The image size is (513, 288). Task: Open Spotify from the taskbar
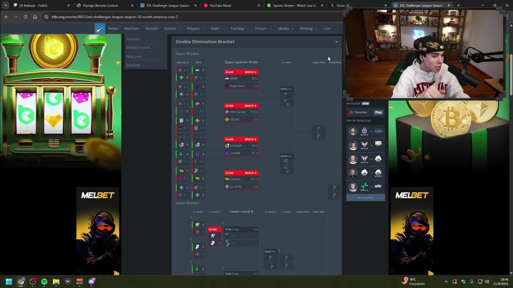[x=44, y=282]
